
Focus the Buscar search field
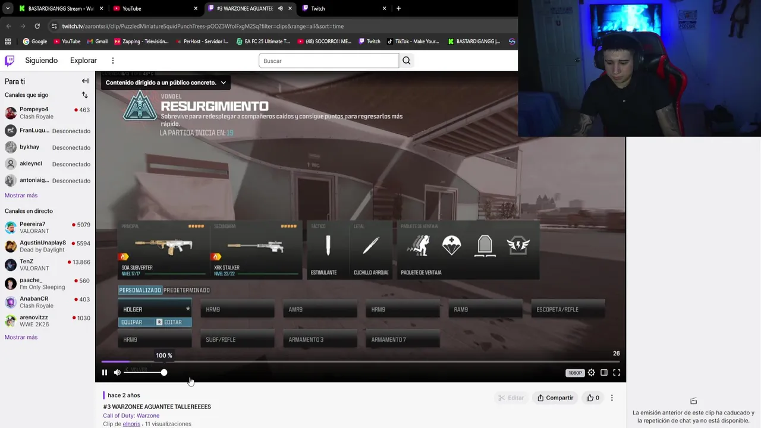click(x=329, y=61)
